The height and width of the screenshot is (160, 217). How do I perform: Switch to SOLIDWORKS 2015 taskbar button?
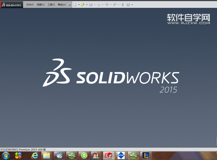(109, 156)
